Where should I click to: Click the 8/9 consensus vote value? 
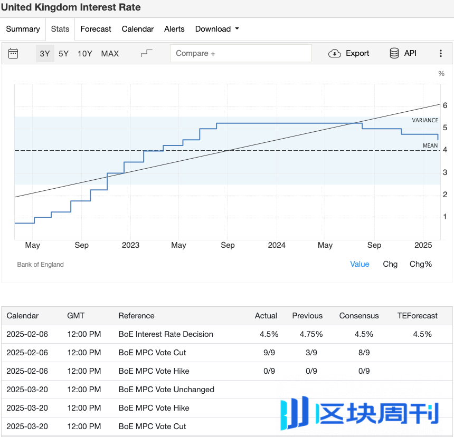coord(364,353)
